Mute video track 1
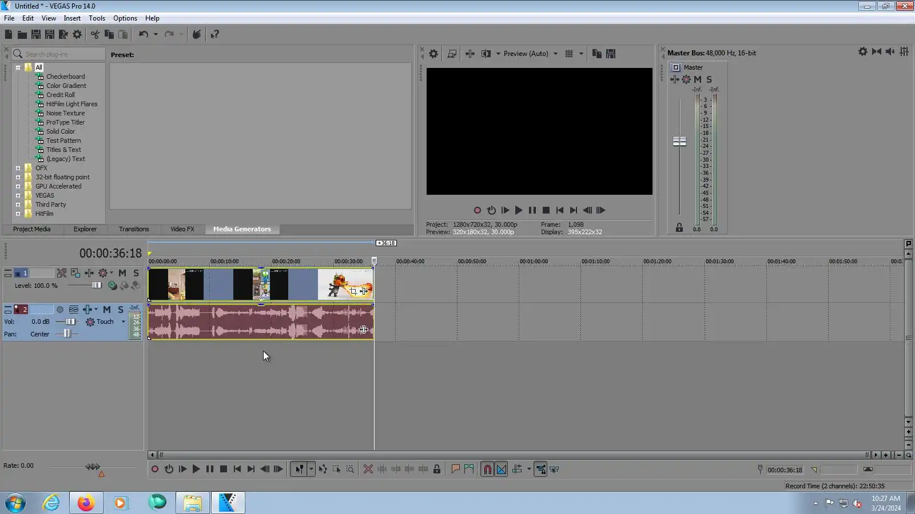 click(x=122, y=273)
